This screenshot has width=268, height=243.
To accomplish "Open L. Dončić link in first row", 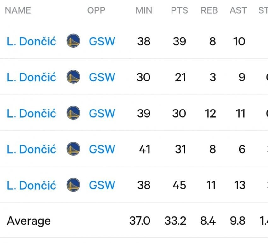I will [x=31, y=41].
